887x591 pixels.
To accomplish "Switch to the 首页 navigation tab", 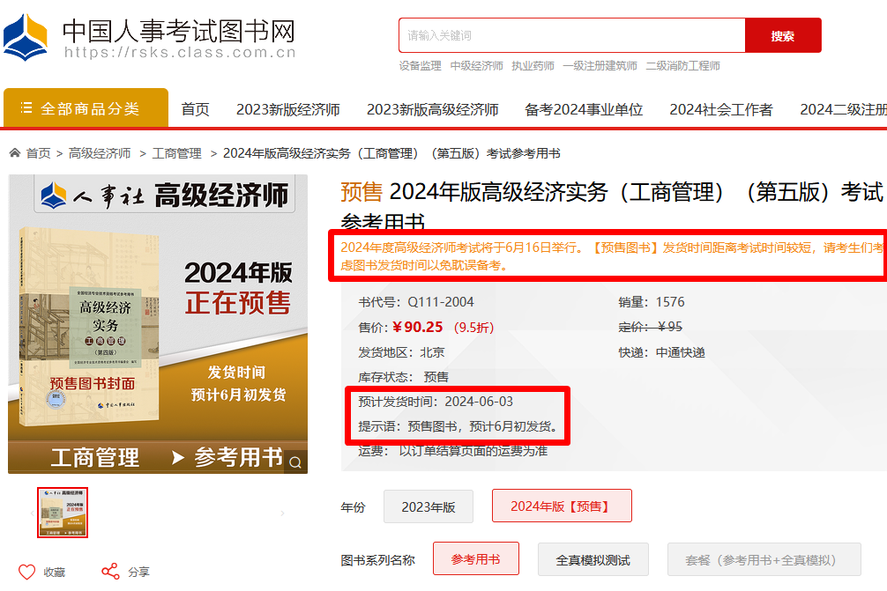I will point(195,109).
